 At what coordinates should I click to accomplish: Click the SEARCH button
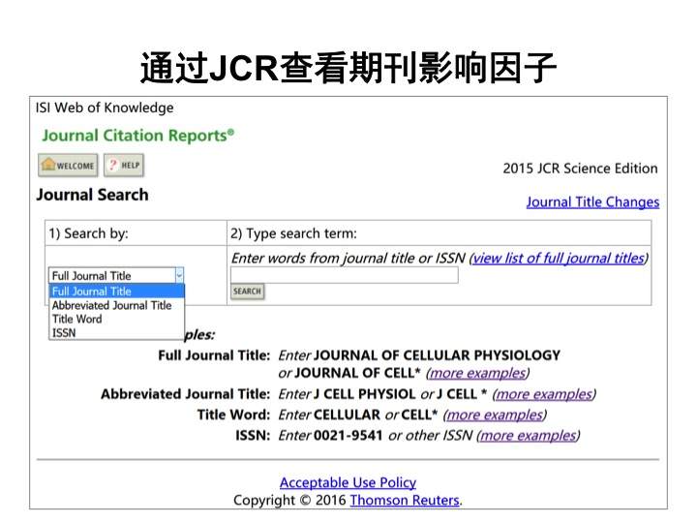[x=247, y=292]
